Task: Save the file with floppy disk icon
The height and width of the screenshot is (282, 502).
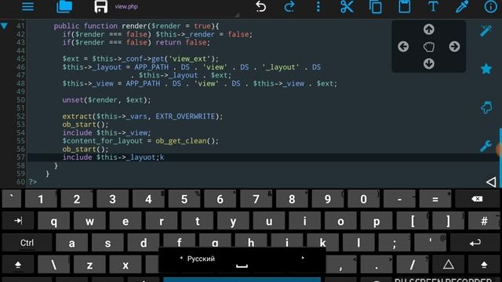Action: [x=101, y=6]
